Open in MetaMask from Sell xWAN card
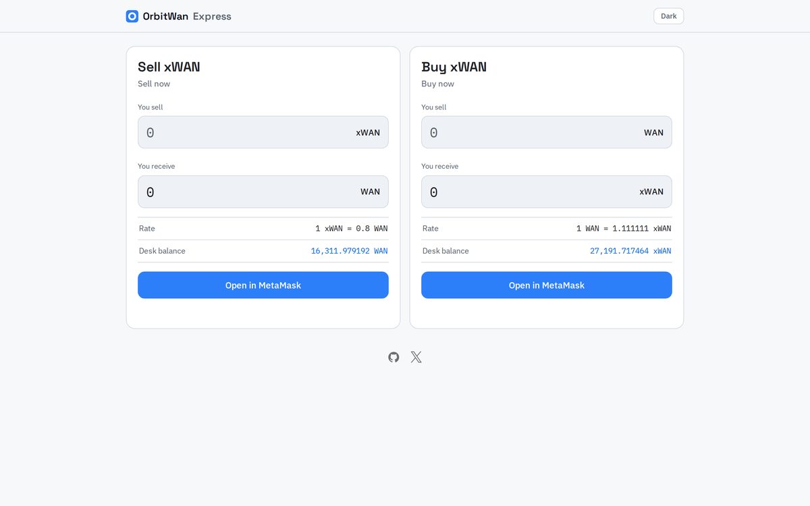This screenshot has width=810, height=506. [263, 285]
